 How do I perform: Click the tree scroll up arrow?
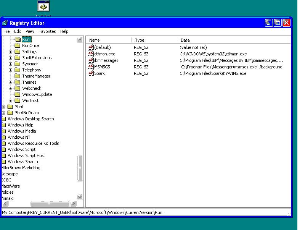[x=80, y=40]
